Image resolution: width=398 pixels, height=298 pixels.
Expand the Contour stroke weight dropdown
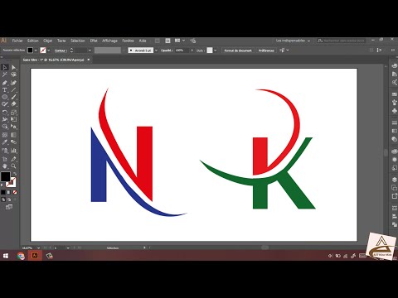[90, 50]
